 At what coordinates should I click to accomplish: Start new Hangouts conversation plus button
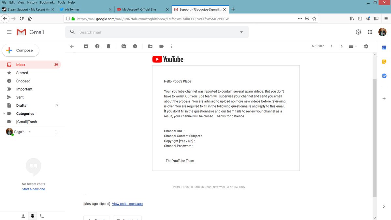pos(57,132)
